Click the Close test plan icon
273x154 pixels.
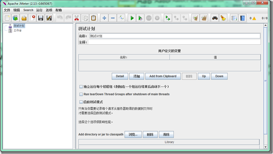point(32,18)
